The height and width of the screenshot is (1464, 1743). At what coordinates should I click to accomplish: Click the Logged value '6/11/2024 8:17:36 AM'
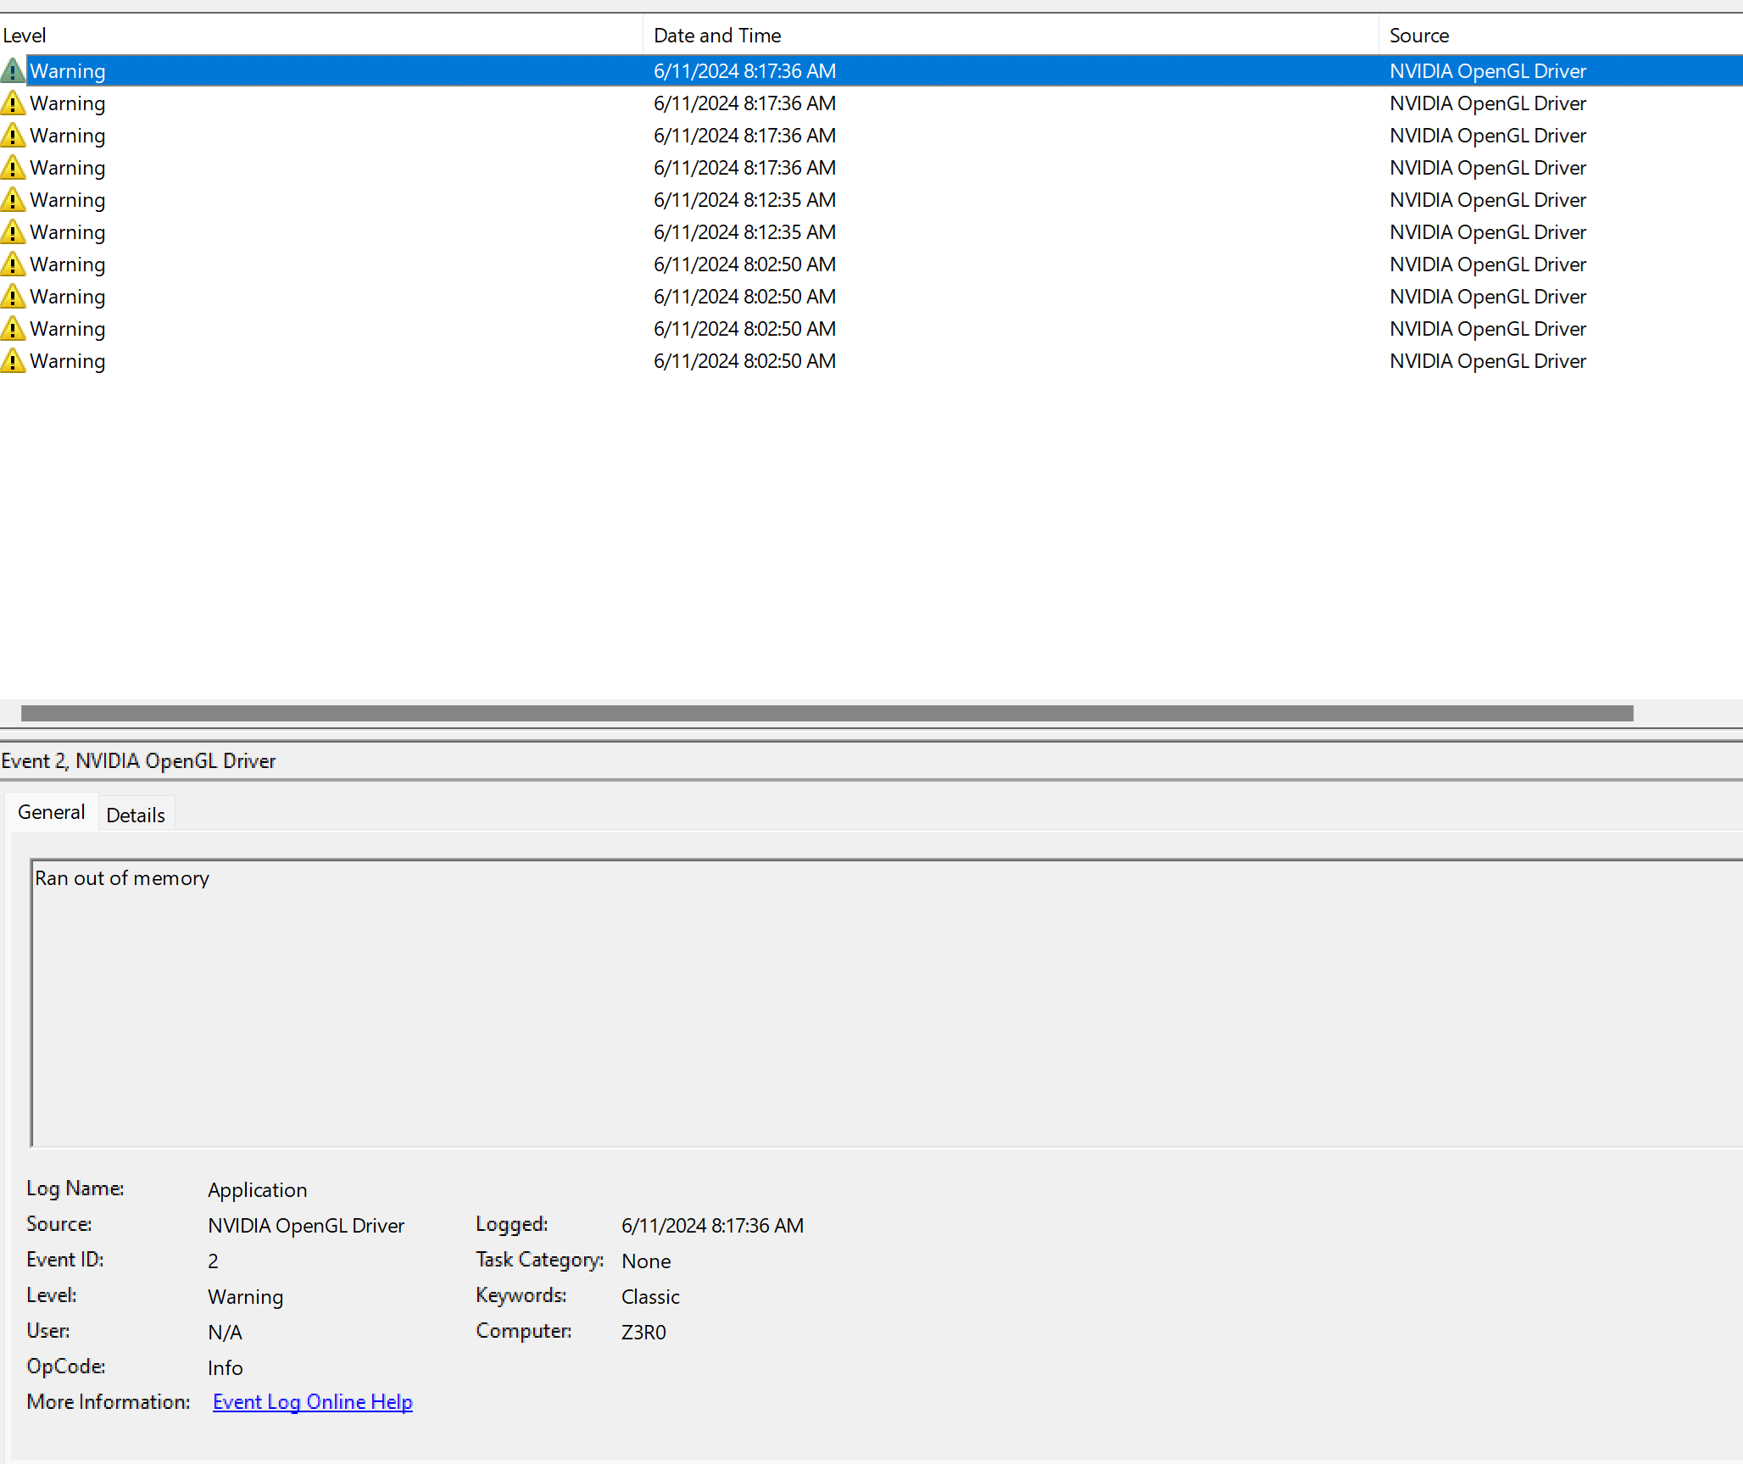click(712, 1226)
